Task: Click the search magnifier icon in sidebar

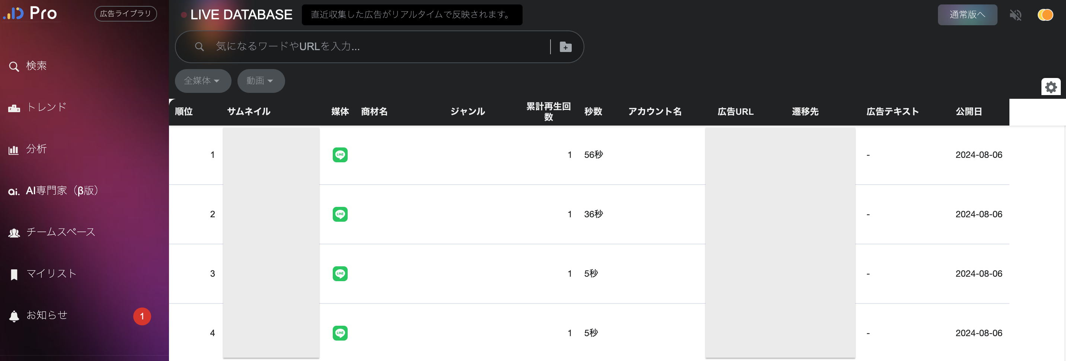Action: pyautogui.click(x=14, y=66)
